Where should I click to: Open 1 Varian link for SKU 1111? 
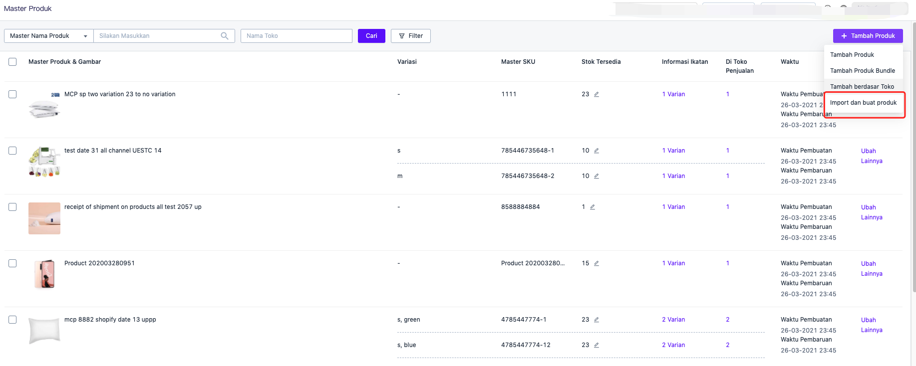(673, 94)
